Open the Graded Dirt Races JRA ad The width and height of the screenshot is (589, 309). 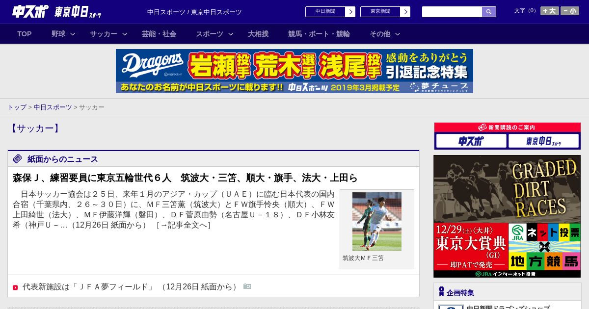pos(507,216)
